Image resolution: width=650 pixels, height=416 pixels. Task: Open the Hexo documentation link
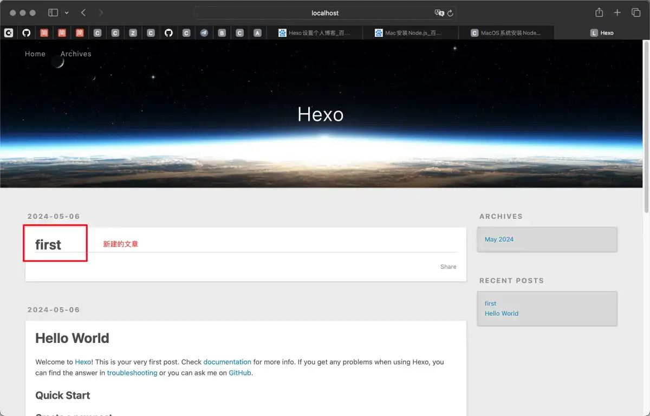227,362
